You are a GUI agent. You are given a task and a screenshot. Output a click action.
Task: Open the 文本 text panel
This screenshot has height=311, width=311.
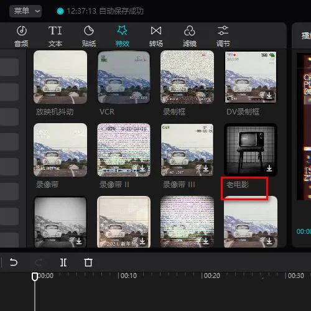pos(55,36)
